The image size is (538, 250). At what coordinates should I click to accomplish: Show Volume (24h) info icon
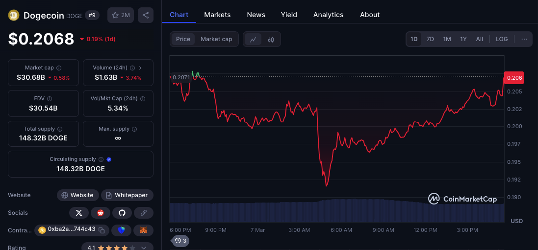coord(132,68)
